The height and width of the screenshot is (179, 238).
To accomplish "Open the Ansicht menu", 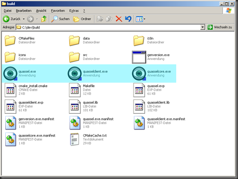I will click(x=41, y=11).
